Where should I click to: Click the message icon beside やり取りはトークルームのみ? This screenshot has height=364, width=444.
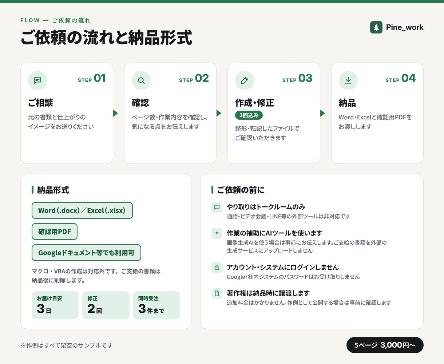pyautogui.click(x=217, y=207)
